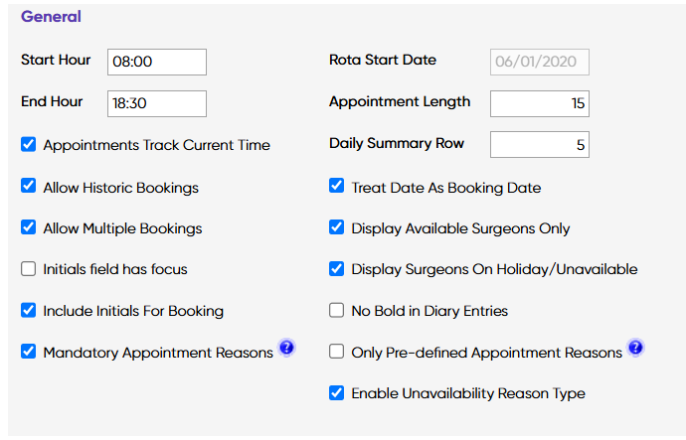Image resolution: width=686 pixels, height=440 pixels.
Task: Enable Initials field has focus
Action: [x=29, y=269]
